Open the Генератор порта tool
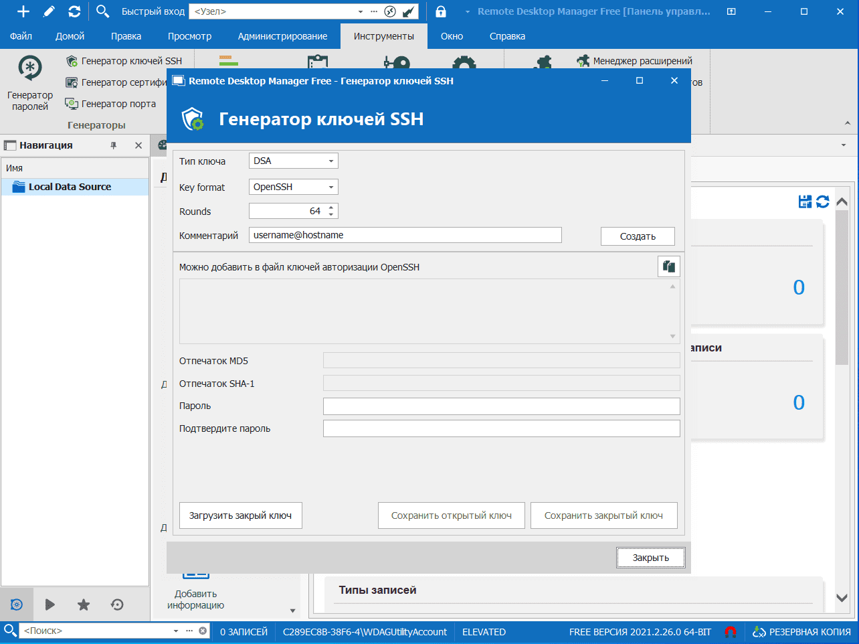Viewport: 859px width, 644px height. [110, 104]
